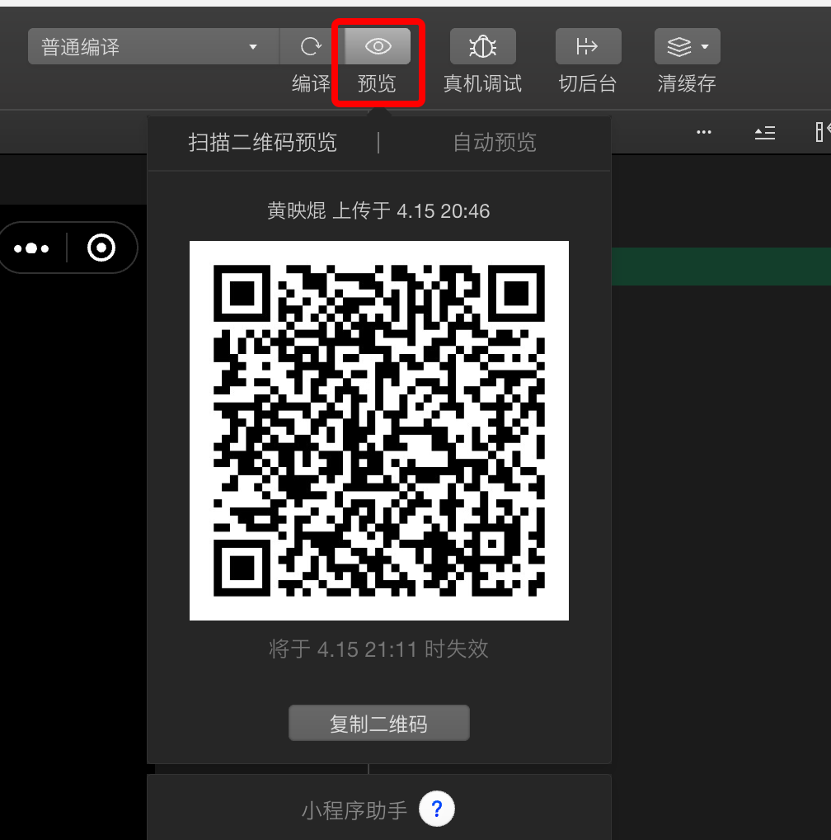Select the 预览 preview eye icon

(376, 46)
